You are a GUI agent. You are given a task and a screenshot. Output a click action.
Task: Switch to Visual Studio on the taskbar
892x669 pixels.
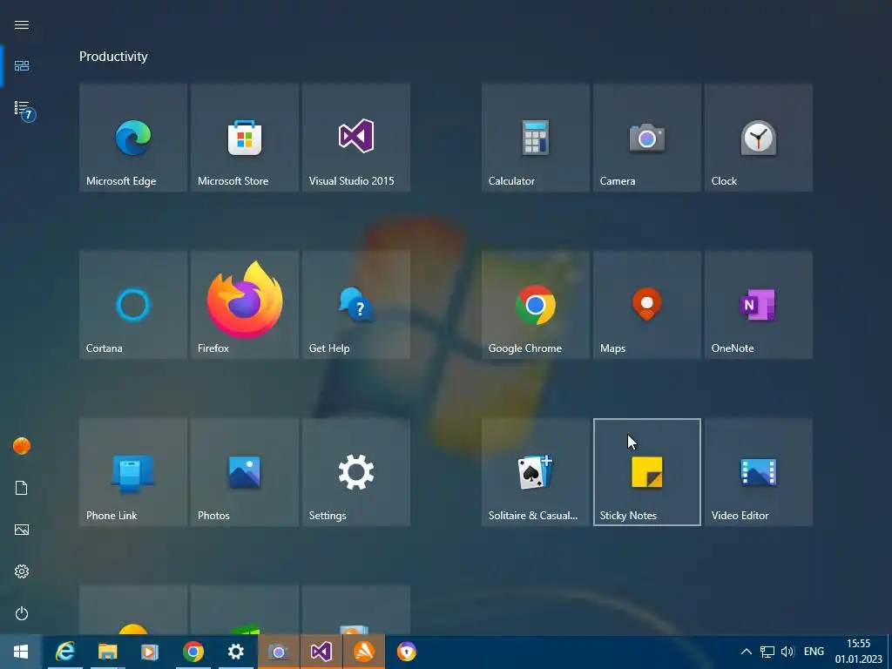[321, 652]
